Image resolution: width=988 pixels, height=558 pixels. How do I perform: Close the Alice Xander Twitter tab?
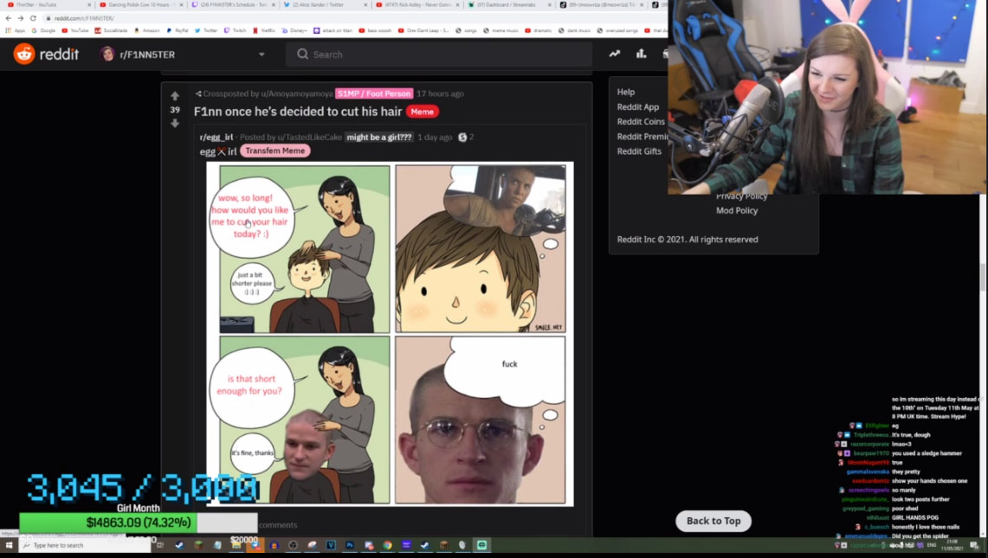365,5
